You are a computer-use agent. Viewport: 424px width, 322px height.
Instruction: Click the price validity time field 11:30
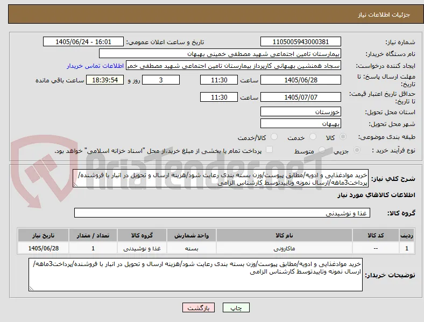tap(219, 97)
